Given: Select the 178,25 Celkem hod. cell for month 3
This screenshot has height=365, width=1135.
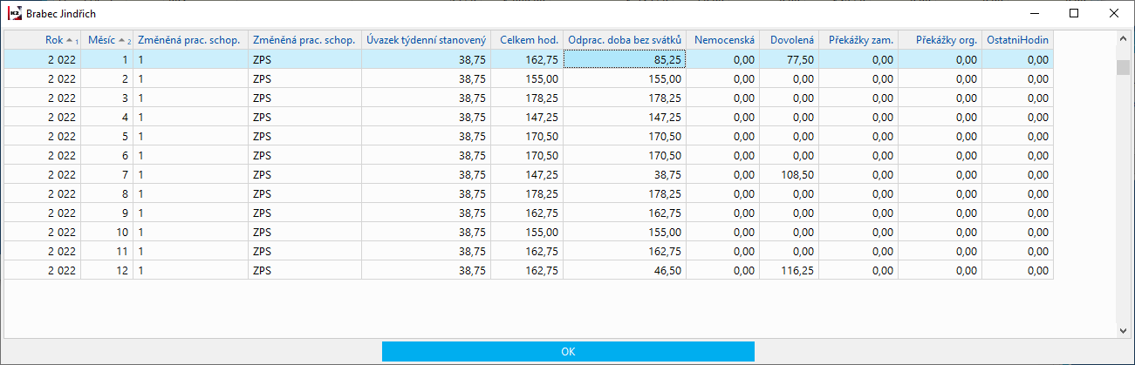Looking at the screenshot, I should pos(527,98).
